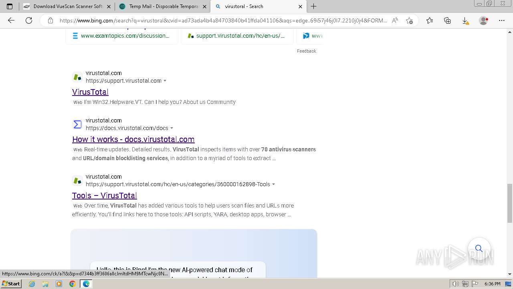Open the Windows Start menu

tap(11, 283)
